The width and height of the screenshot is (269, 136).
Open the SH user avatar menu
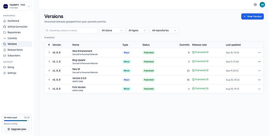click(x=262, y=5)
